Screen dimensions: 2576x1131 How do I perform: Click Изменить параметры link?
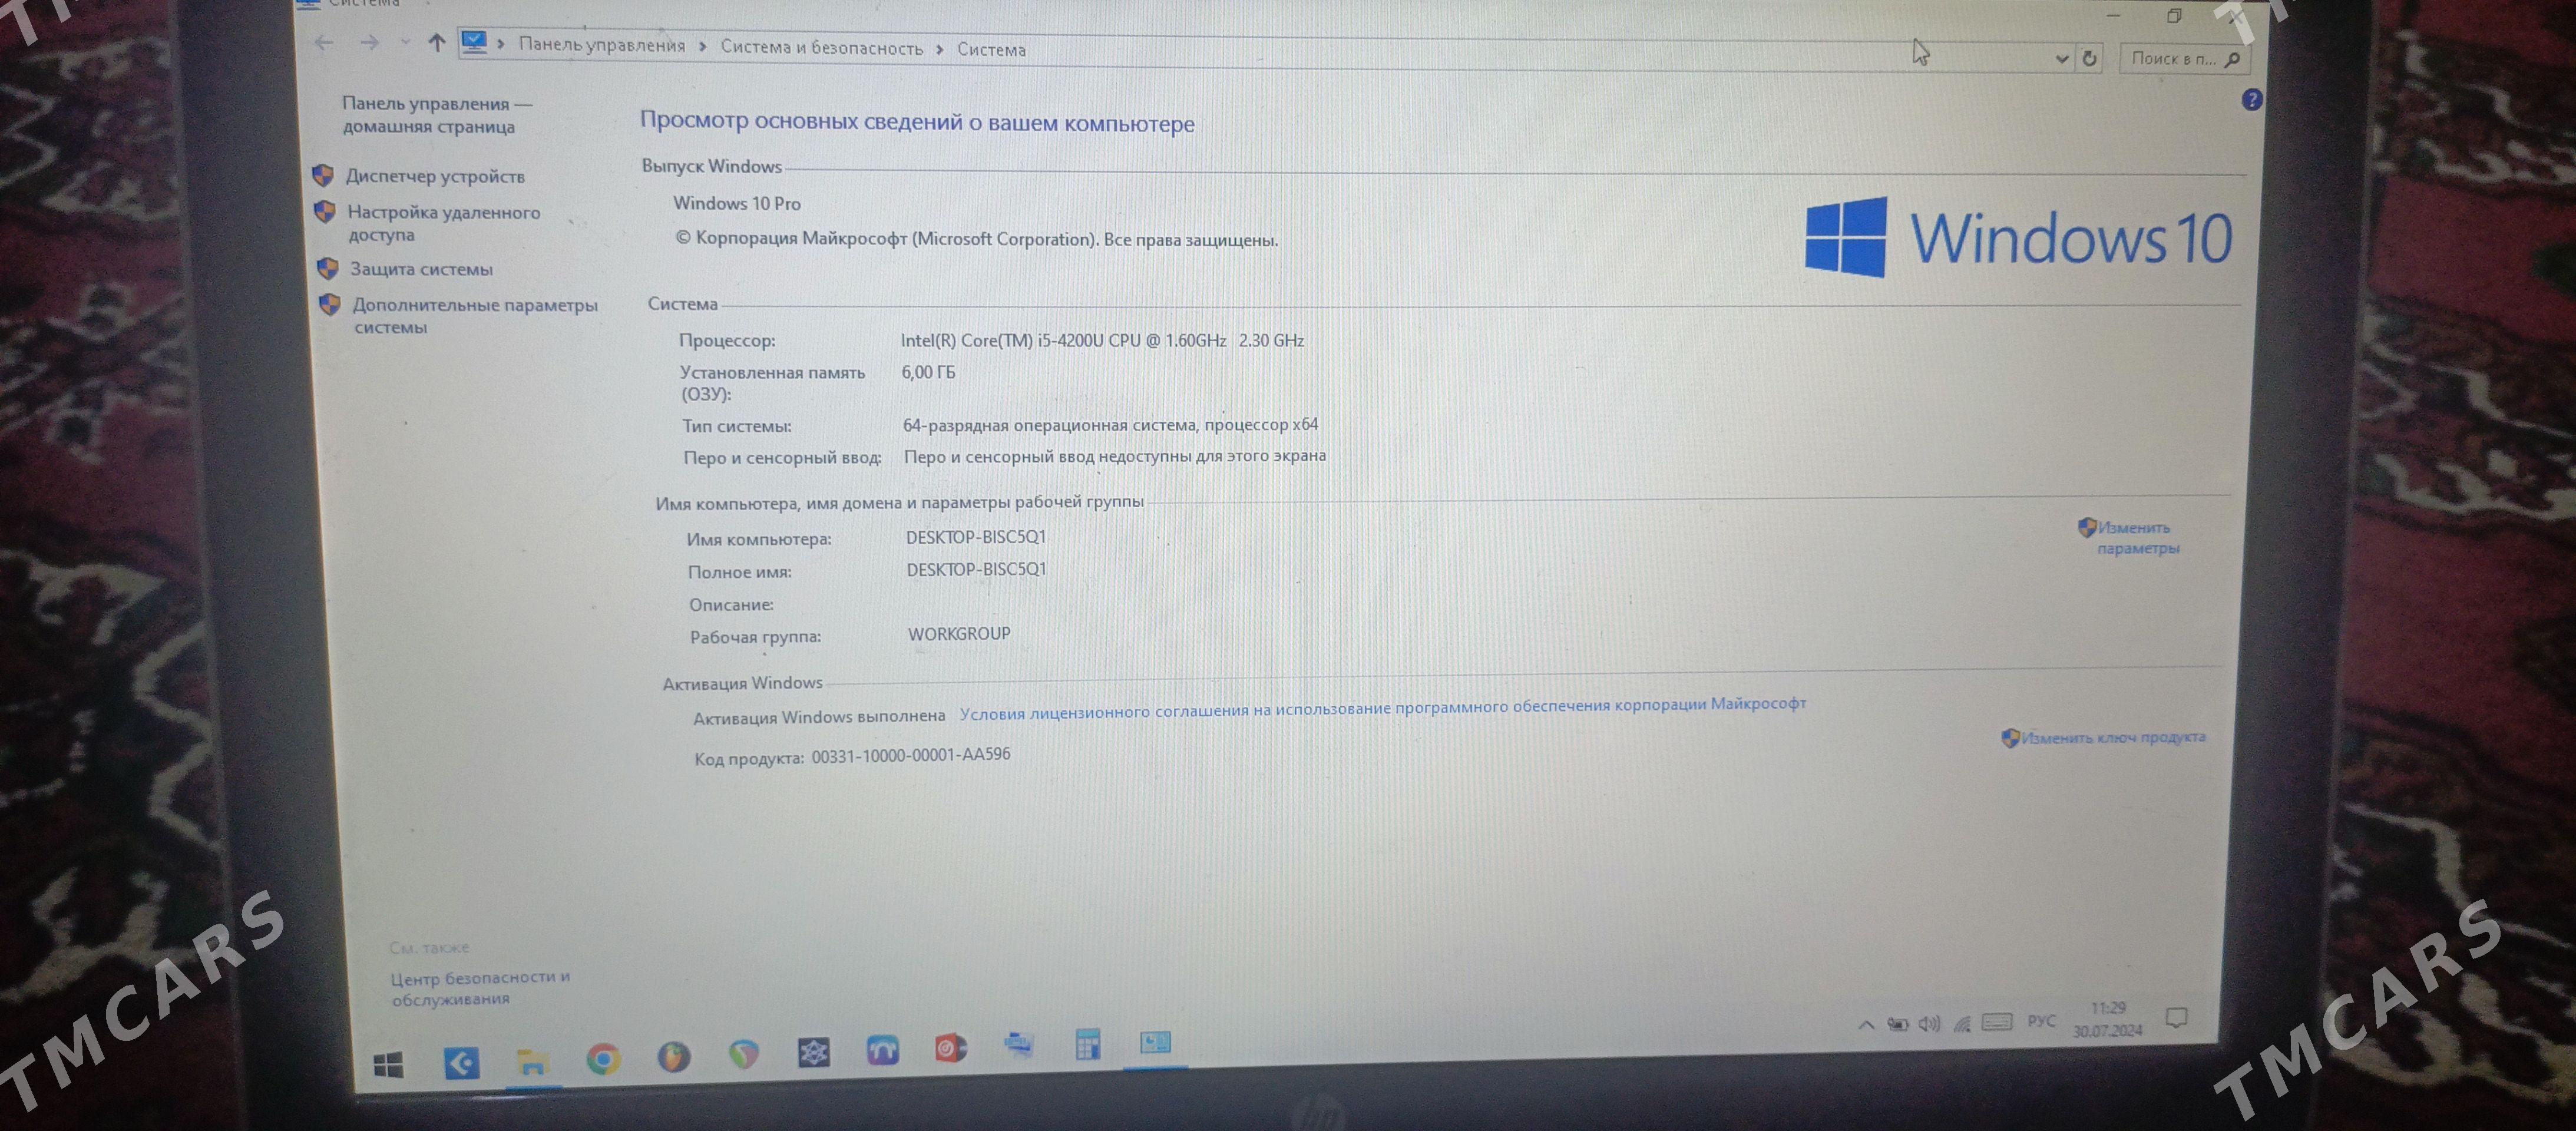(2138, 537)
